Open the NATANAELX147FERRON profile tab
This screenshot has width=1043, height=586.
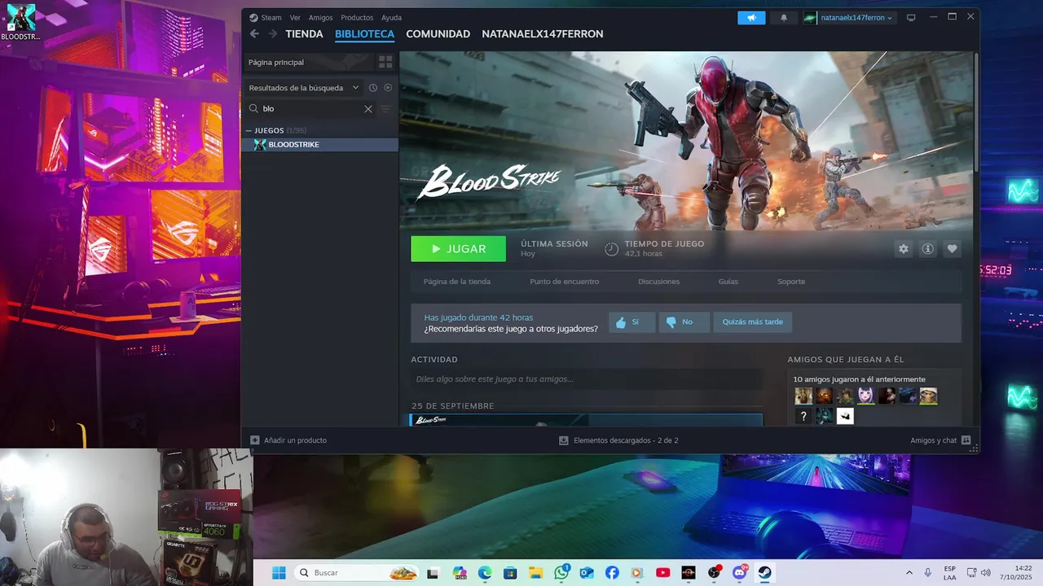coord(542,34)
